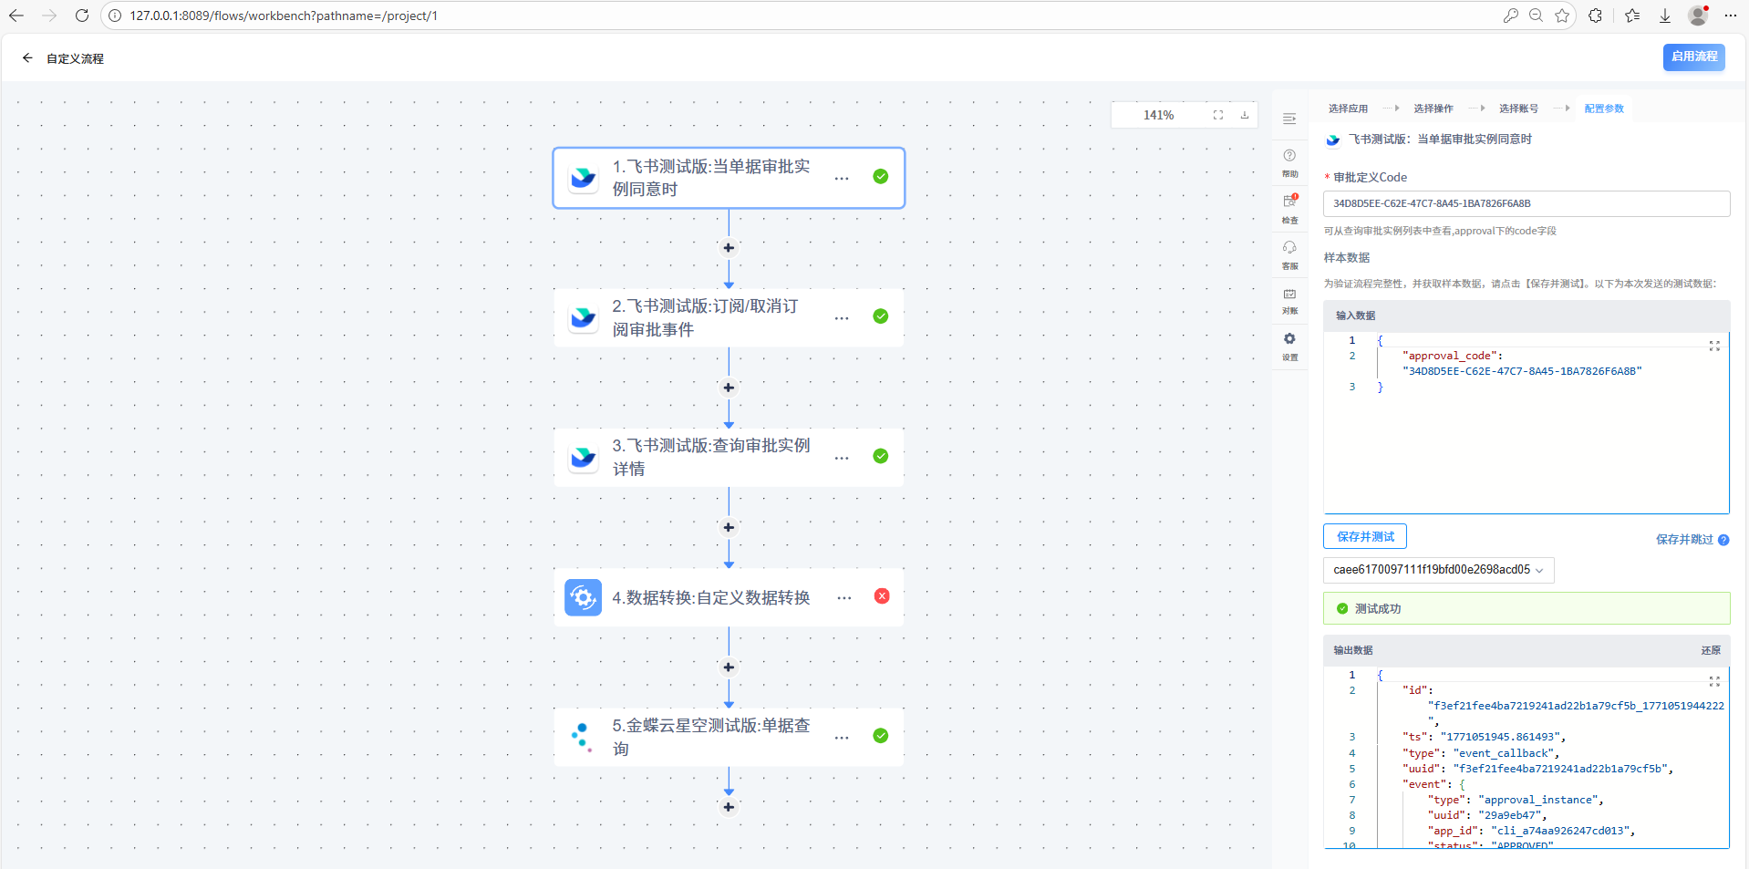1749x869 pixels.
Task: Collapse the right panel via sidebar toggle icon
Action: (1289, 119)
